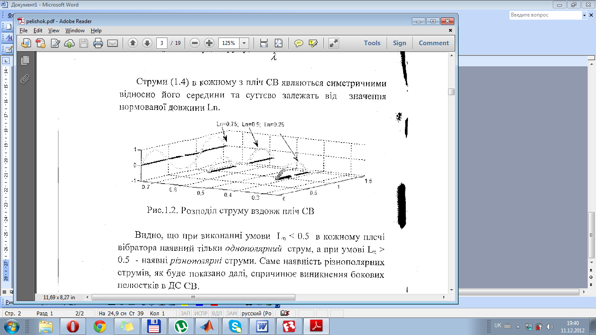
Task: Open page thumbnails panel in Reader sidebar
Action: (x=25, y=61)
